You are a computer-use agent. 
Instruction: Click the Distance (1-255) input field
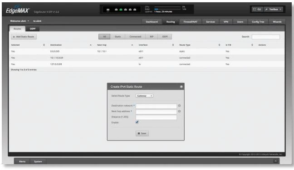coord(156,117)
